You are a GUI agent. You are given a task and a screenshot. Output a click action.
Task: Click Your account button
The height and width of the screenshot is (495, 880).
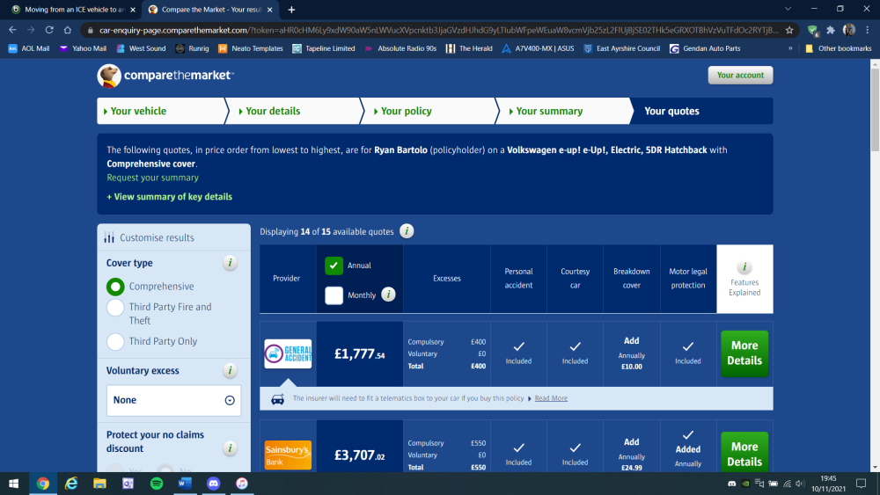point(740,75)
